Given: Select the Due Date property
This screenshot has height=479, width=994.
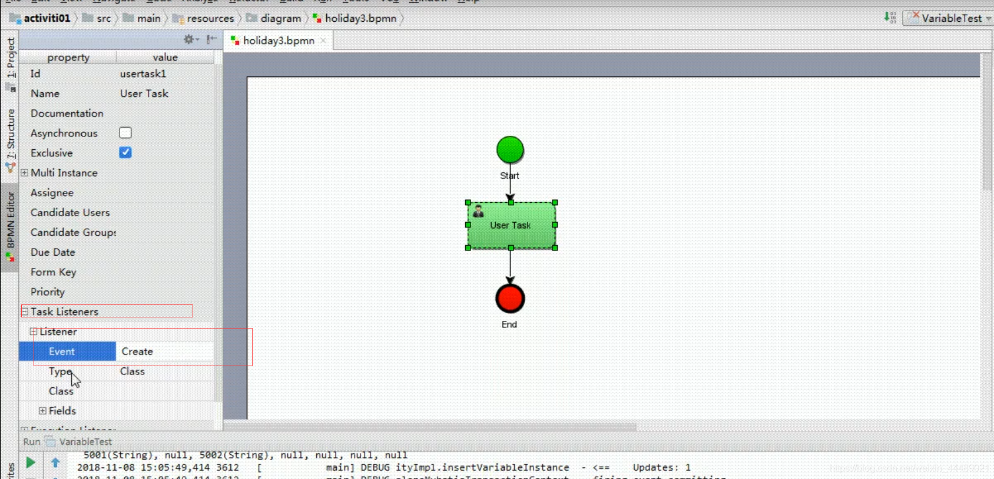Looking at the screenshot, I should point(117,252).
